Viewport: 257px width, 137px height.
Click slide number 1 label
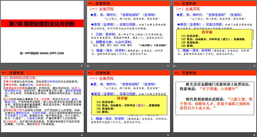pyautogui.click(x=82, y=66)
